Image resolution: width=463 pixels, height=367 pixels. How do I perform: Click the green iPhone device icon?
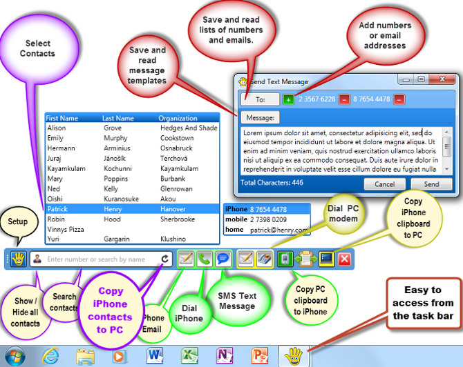coord(285,259)
